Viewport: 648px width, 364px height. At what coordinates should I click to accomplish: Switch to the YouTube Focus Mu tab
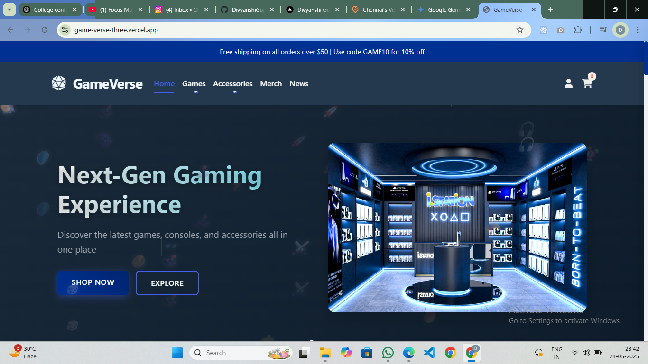pyautogui.click(x=115, y=9)
